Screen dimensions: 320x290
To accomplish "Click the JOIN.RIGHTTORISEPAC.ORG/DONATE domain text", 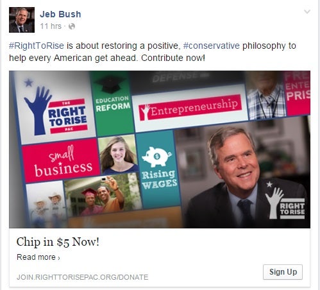I will click(x=82, y=277).
